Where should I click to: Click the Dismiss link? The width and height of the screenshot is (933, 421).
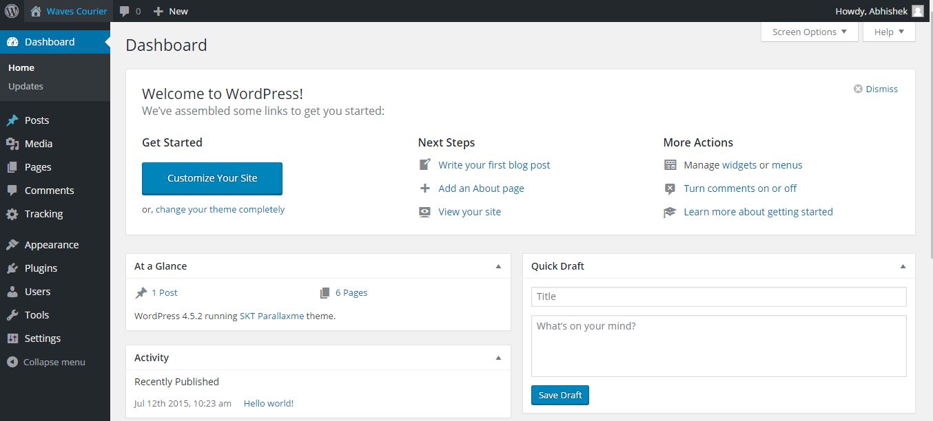click(882, 89)
